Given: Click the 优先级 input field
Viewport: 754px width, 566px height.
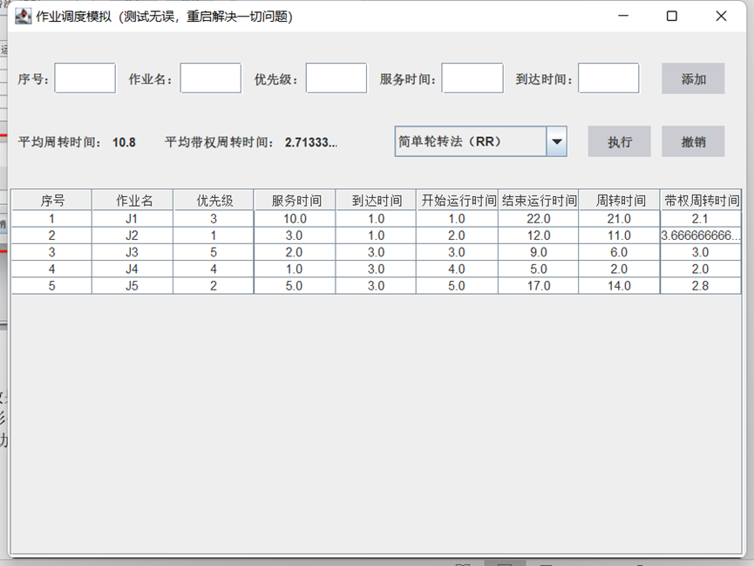Looking at the screenshot, I should [336, 78].
